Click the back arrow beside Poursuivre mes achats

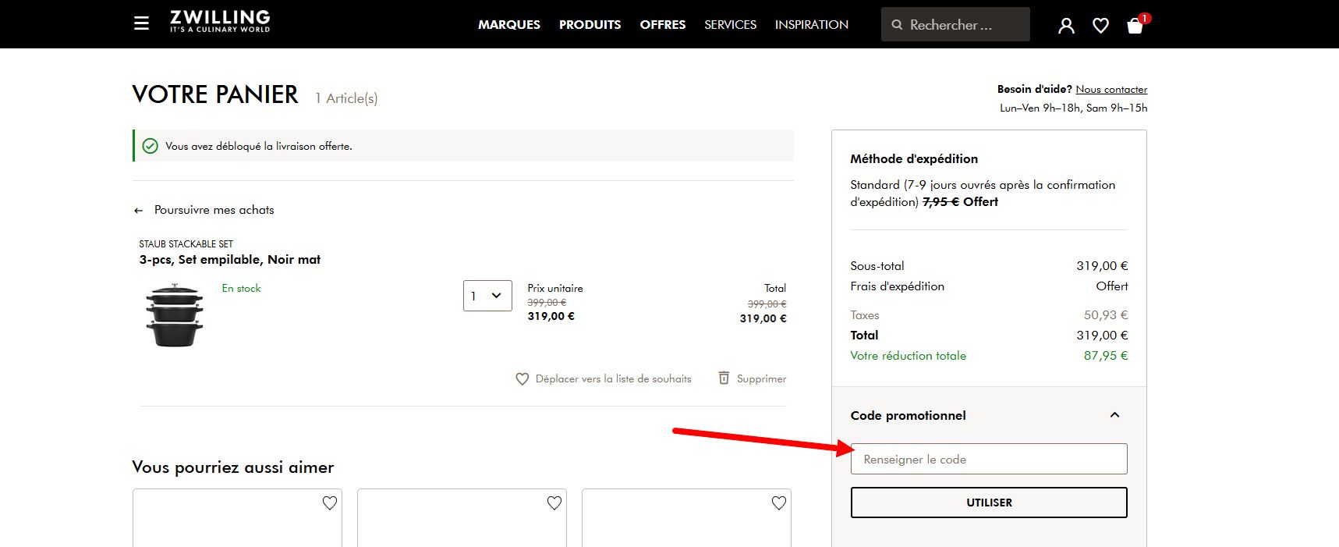(x=138, y=211)
